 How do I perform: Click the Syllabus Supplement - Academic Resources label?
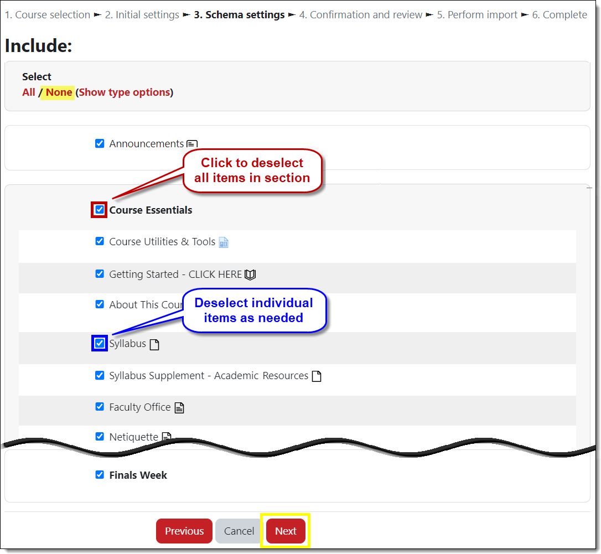coord(209,376)
